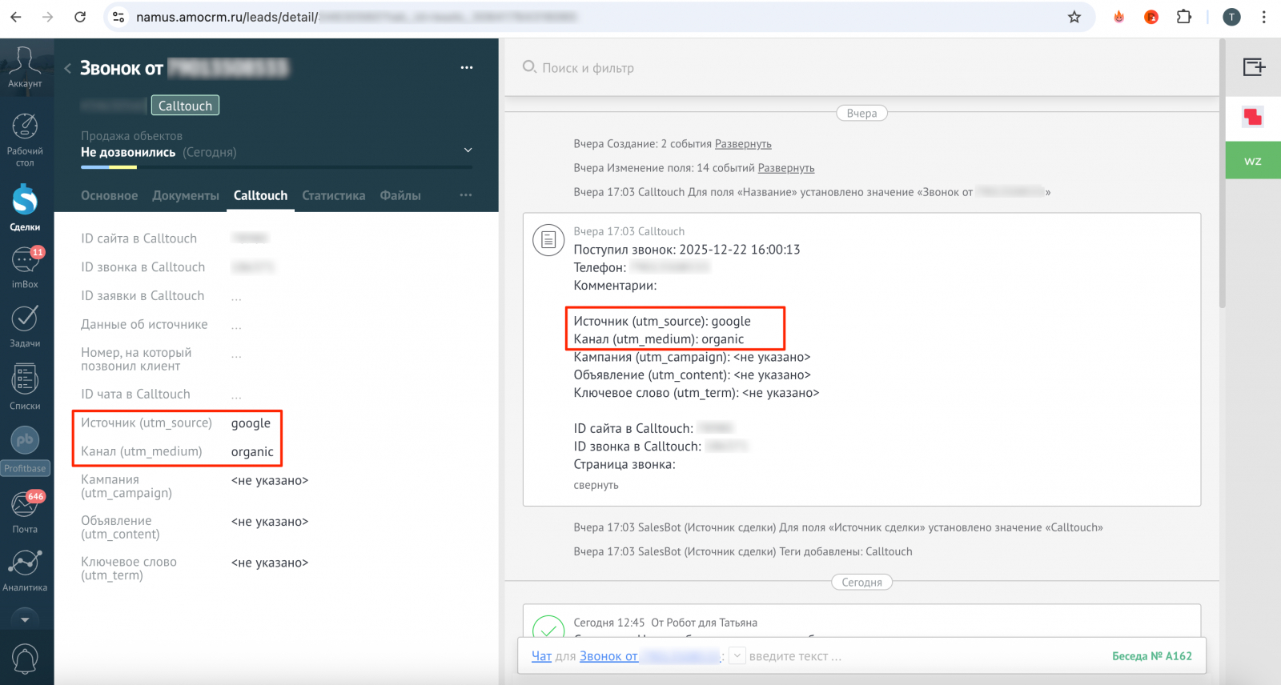
Task: Click the browser back arrow
Action: [x=16, y=17]
